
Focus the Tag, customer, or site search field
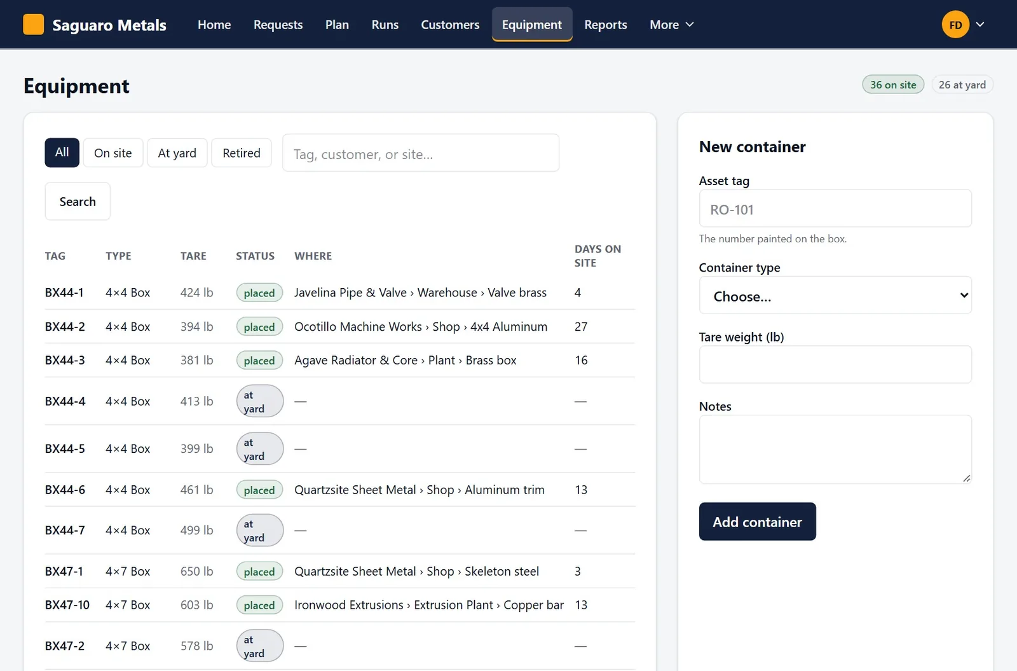(x=421, y=153)
